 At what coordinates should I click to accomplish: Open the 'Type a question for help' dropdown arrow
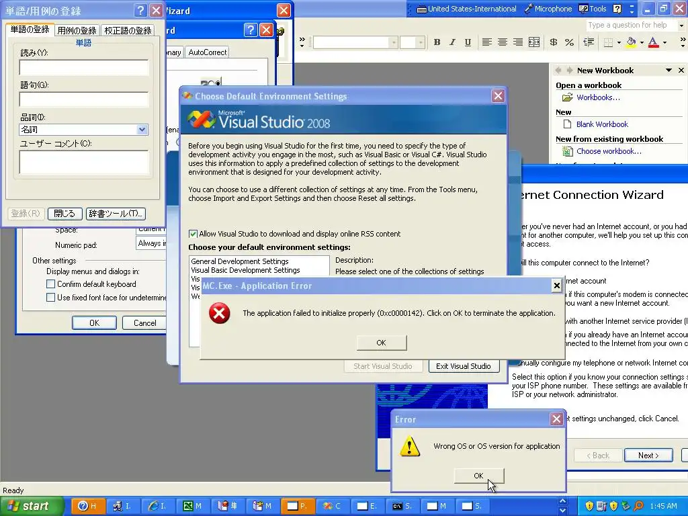[x=681, y=26]
